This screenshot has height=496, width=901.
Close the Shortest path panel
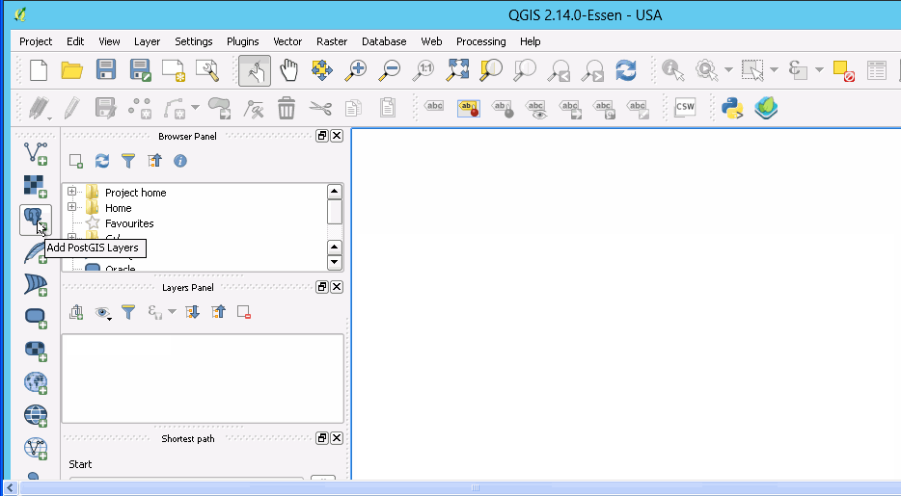tap(337, 438)
